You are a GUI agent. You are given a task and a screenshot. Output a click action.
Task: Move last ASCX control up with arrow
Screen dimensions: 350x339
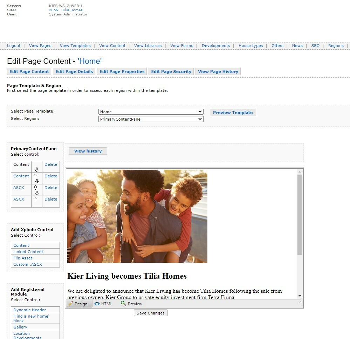coord(35,199)
